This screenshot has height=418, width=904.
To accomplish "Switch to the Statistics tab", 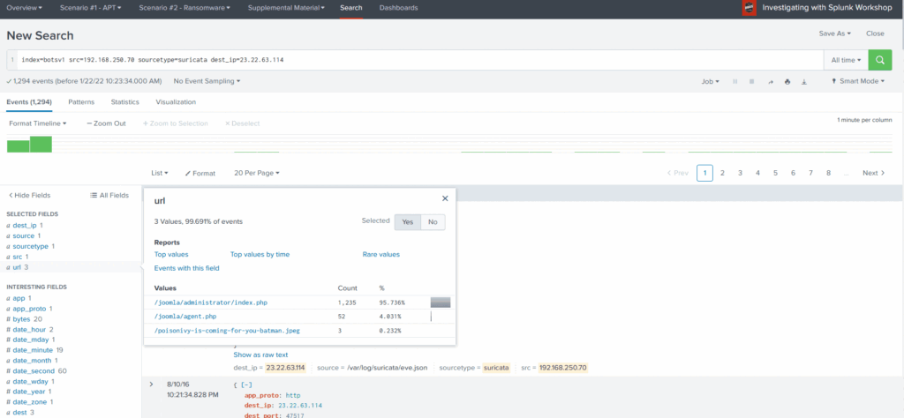I will (x=125, y=102).
